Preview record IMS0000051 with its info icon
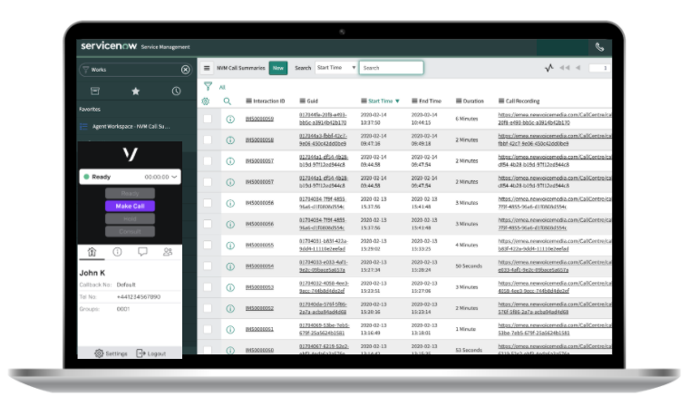689x406 pixels. click(x=230, y=330)
